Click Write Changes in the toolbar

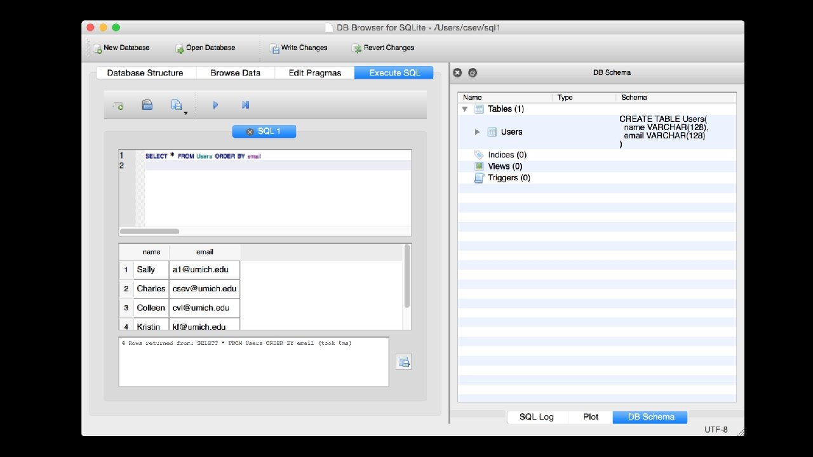tap(298, 48)
